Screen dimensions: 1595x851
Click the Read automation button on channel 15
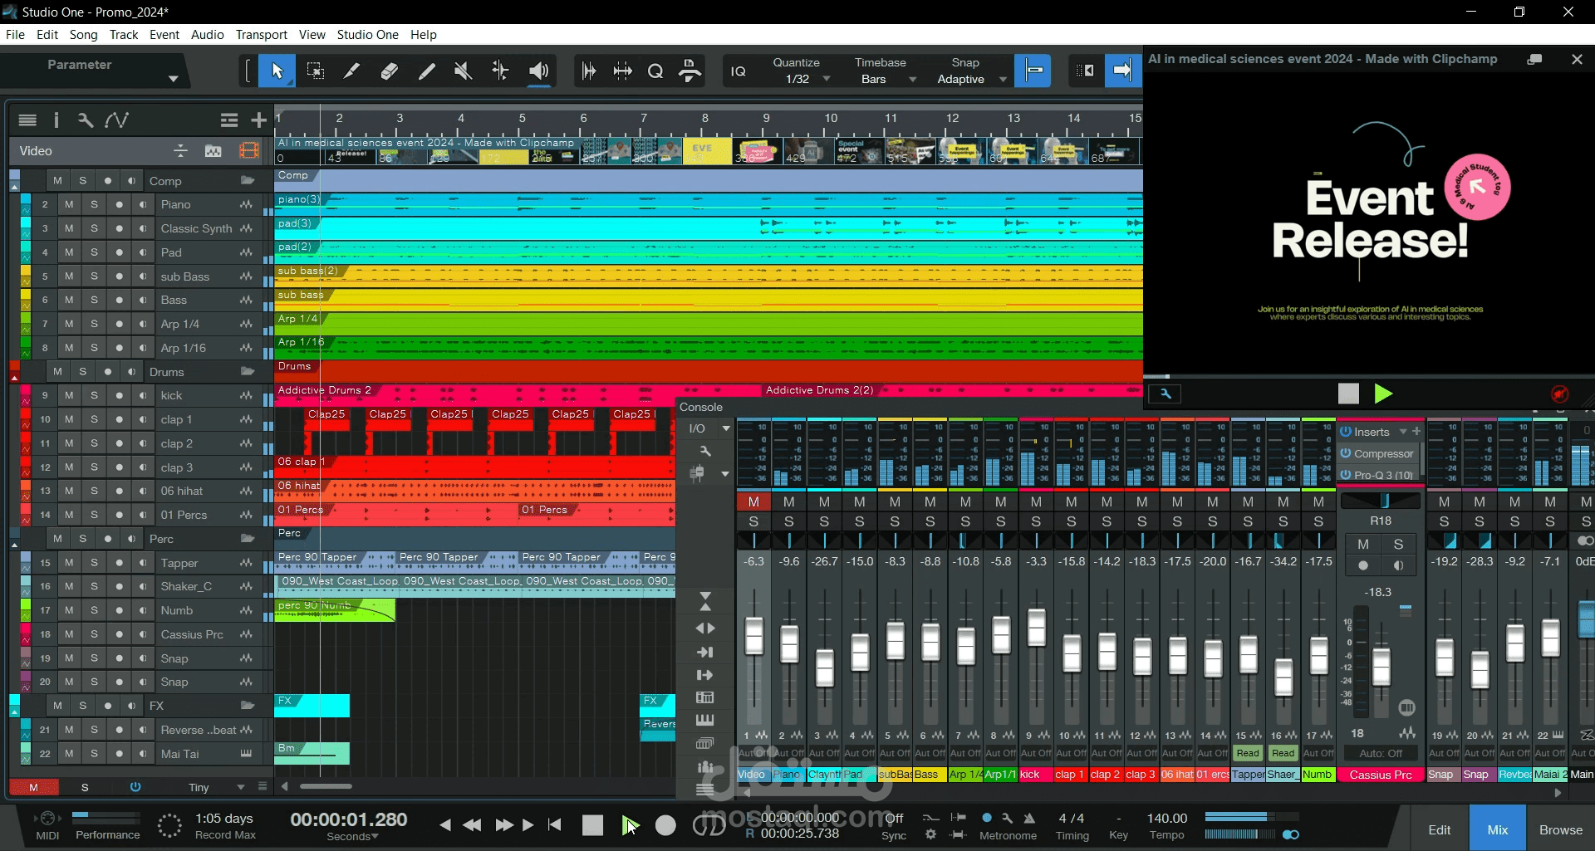[1248, 753]
